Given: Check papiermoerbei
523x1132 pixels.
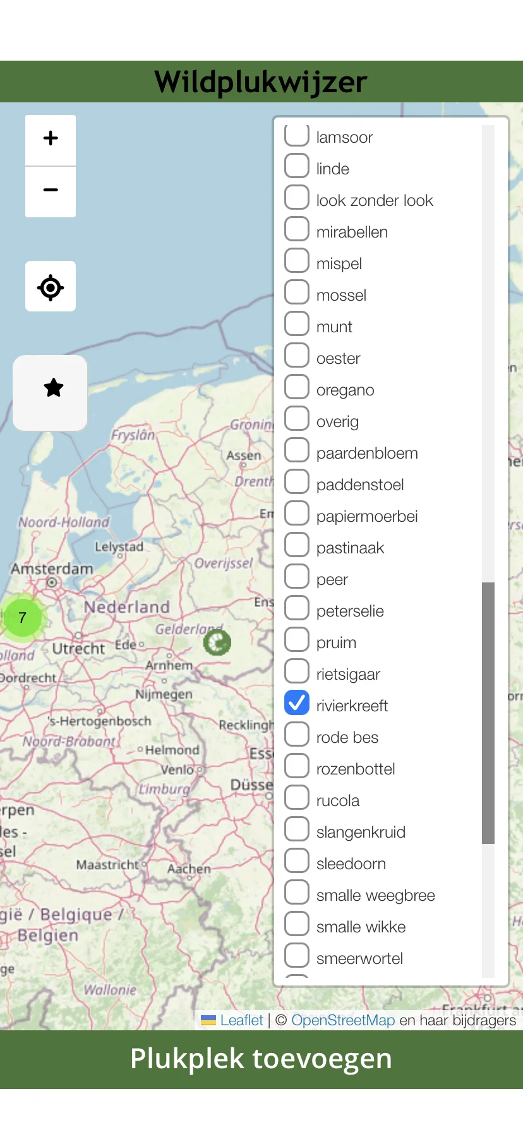Looking at the screenshot, I should (297, 514).
